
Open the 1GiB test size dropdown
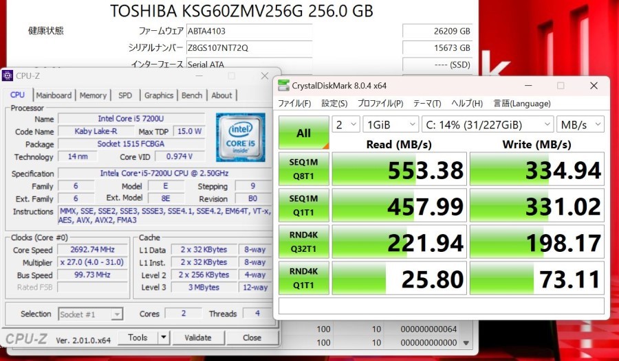point(391,124)
